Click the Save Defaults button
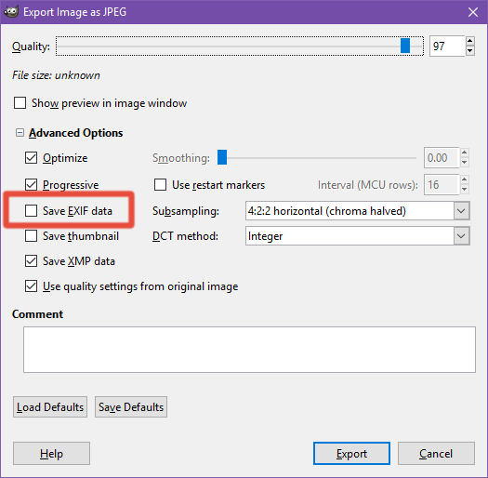 (131, 406)
